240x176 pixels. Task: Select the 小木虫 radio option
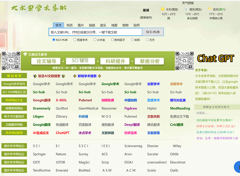(95, 40)
